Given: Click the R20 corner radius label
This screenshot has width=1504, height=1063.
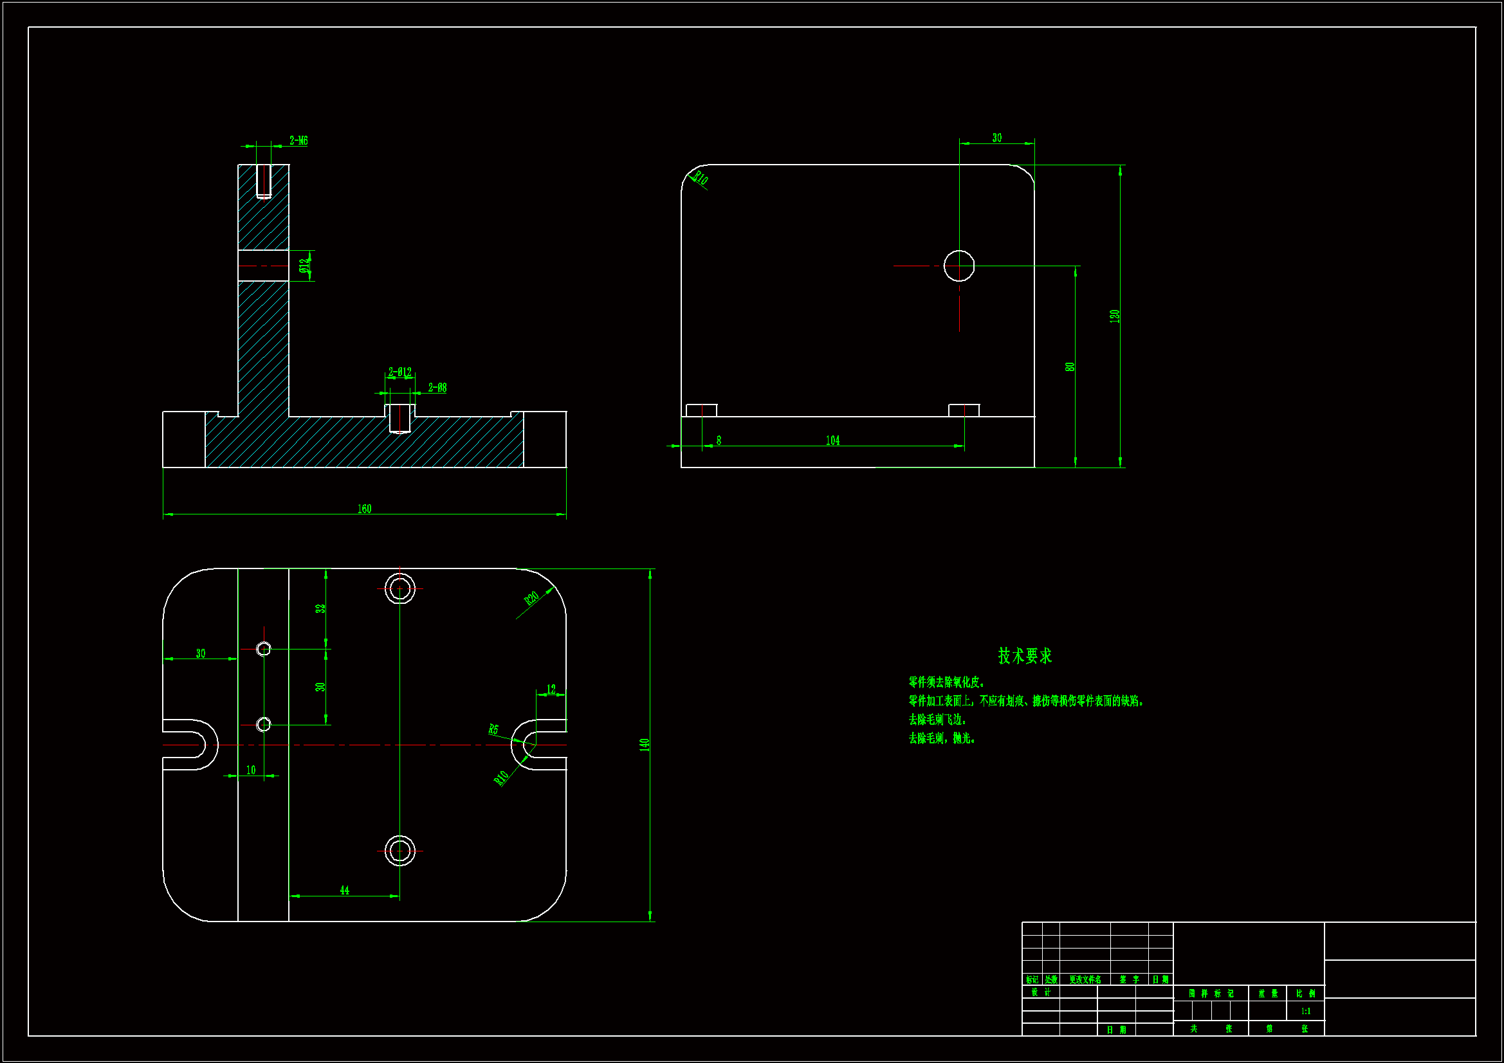Looking at the screenshot, I should [x=531, y=598].
